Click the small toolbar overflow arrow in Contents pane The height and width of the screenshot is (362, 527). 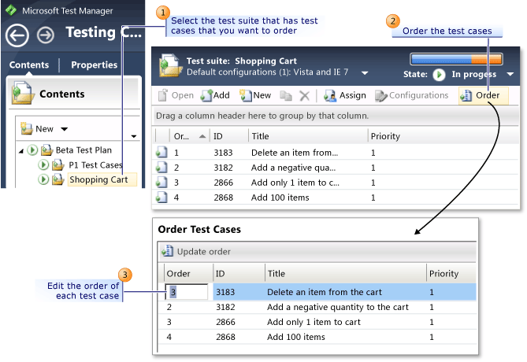click(x=133, y=136)
